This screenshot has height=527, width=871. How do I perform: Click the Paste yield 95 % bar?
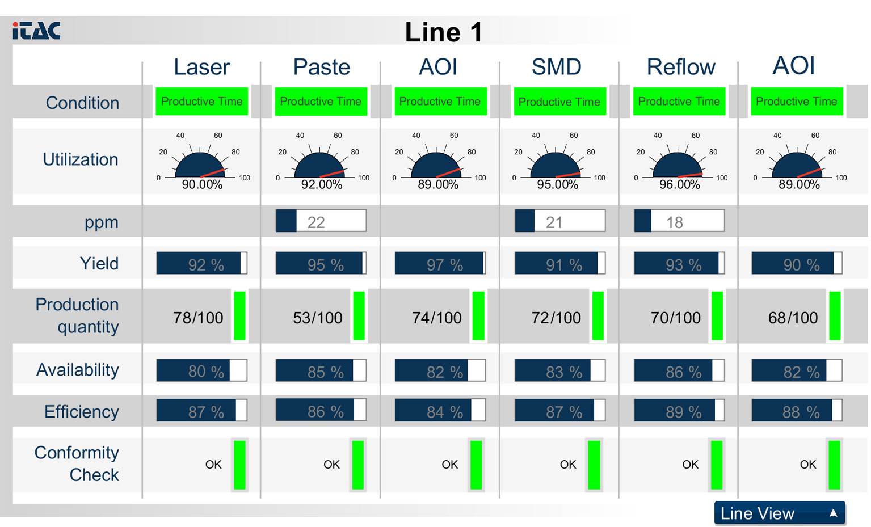click(321, 264)
